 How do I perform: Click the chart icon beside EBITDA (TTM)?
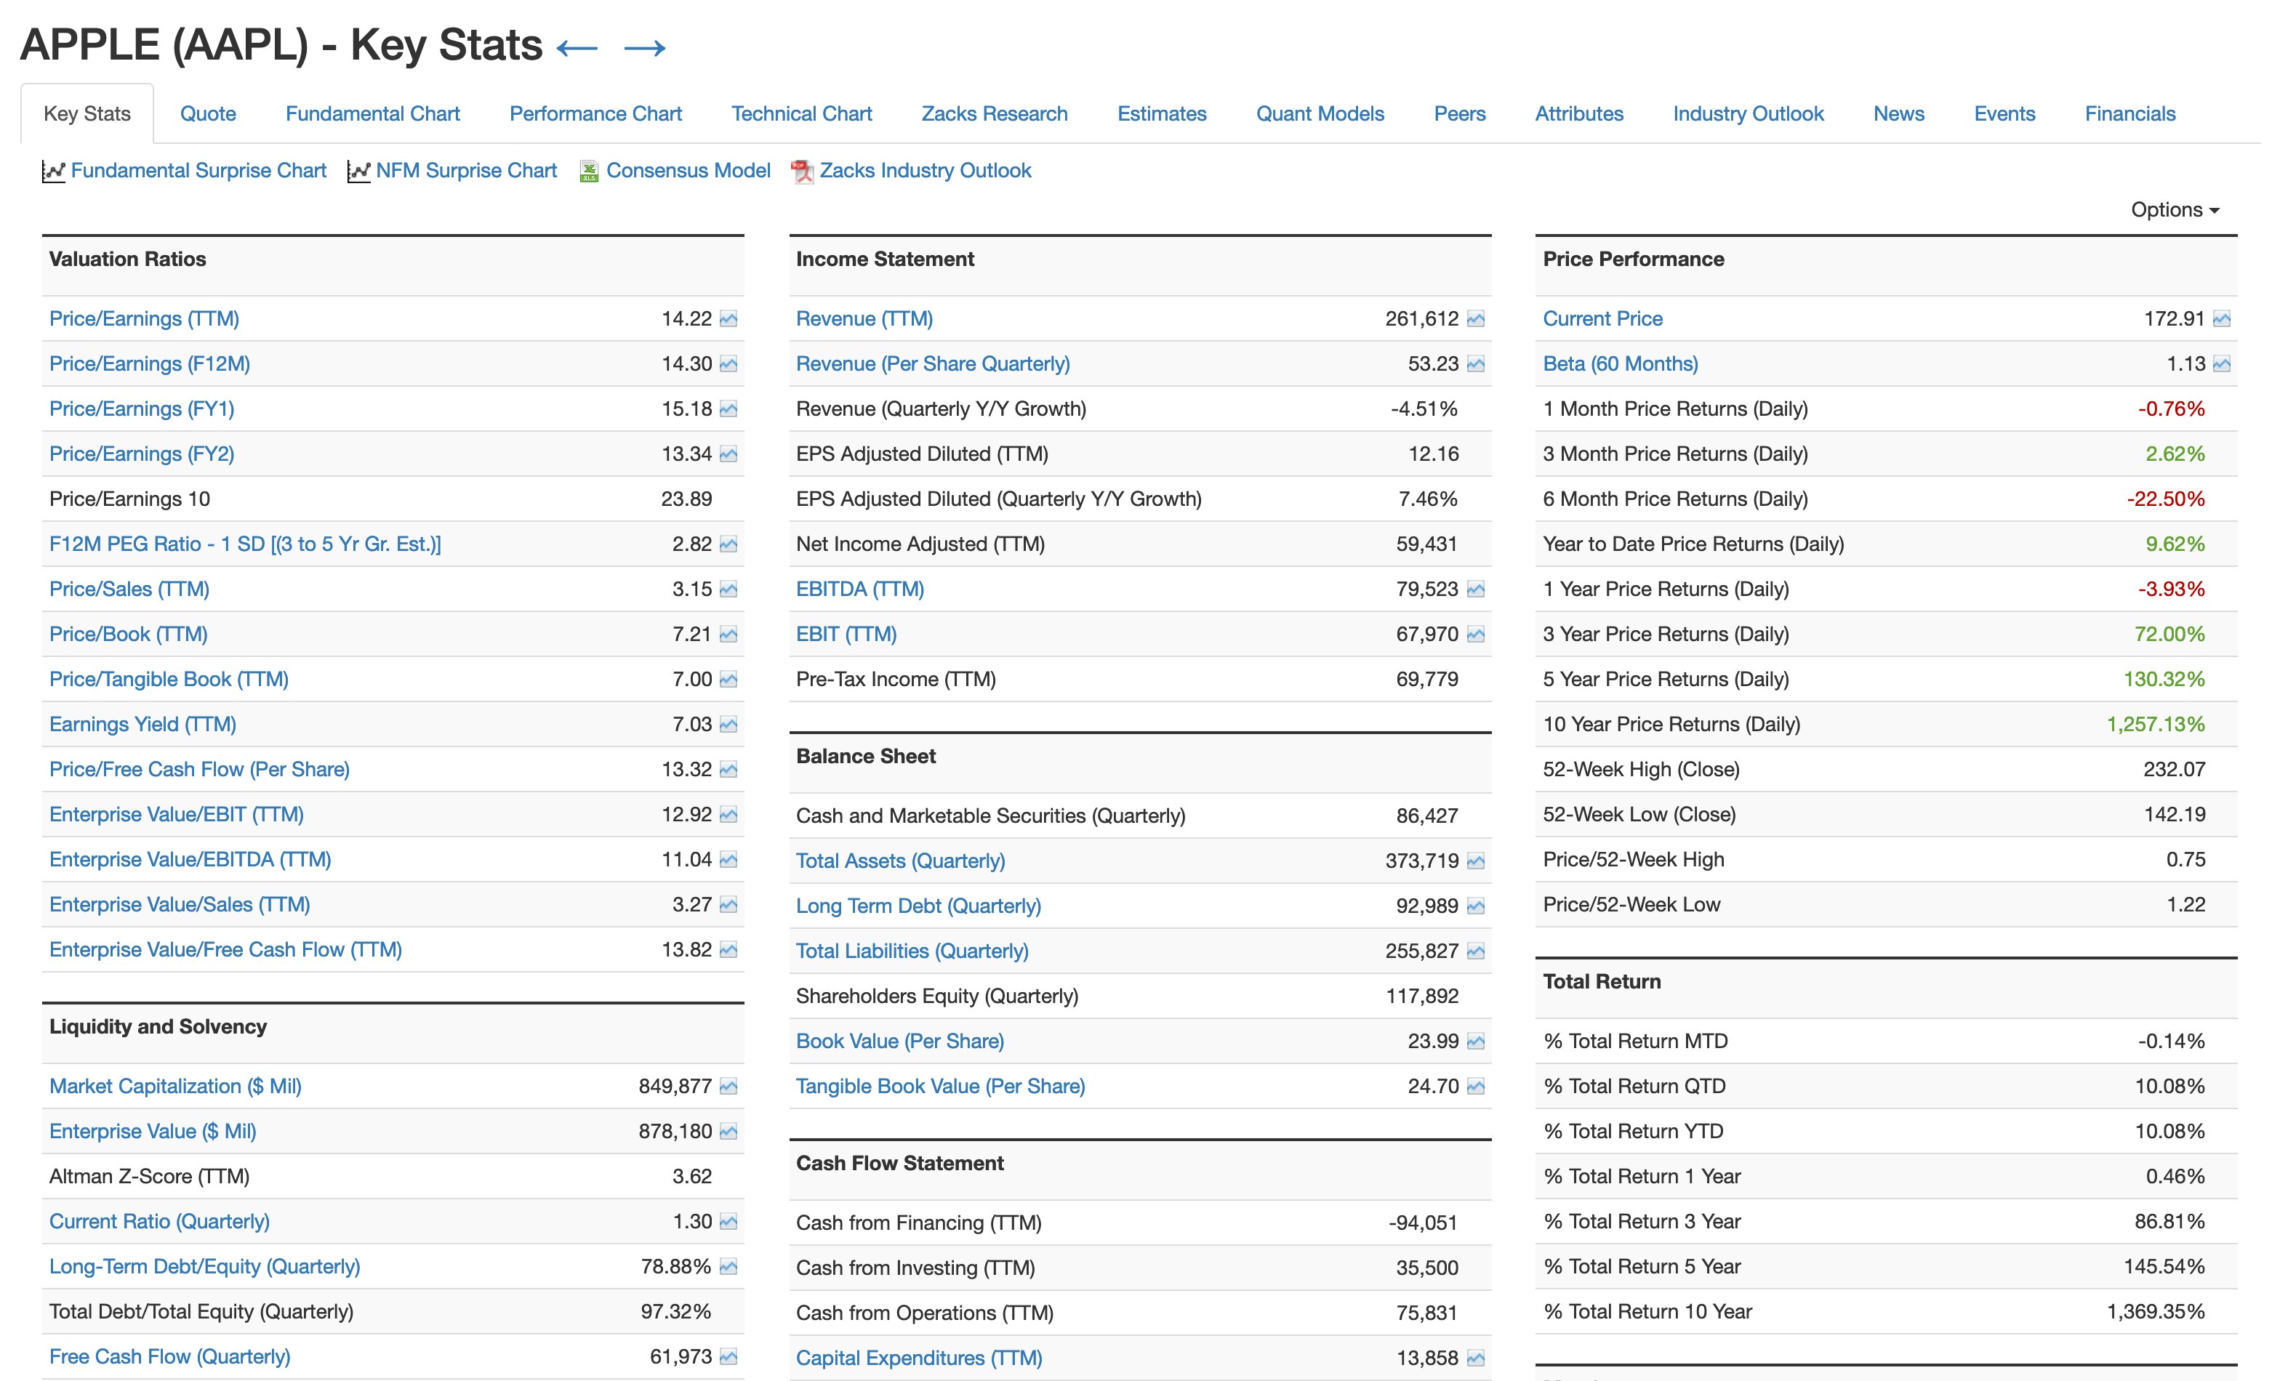point(1476,589)
